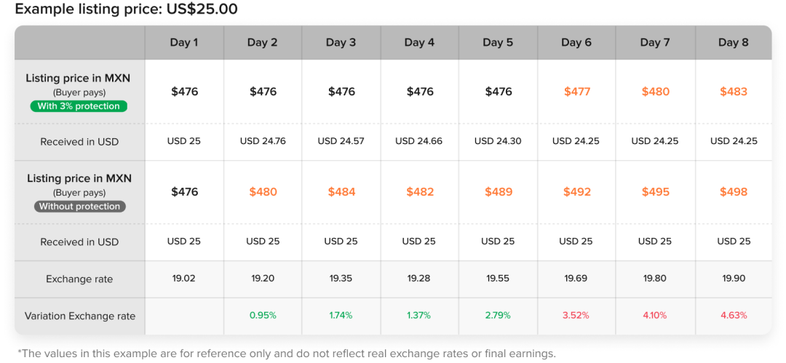Click the "Variation Exchange rate" row label

[80, 316]
